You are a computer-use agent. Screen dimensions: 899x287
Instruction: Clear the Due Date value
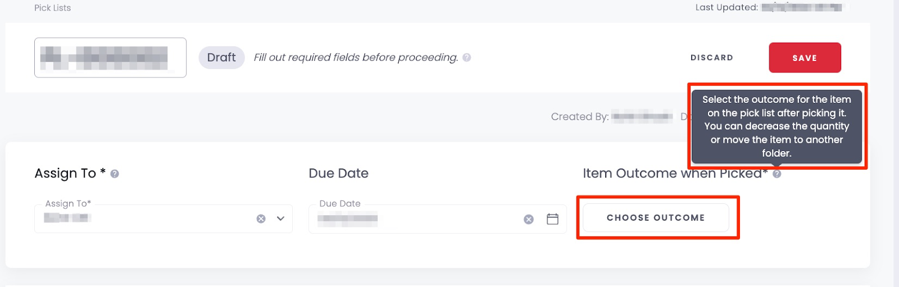(529, 220)
